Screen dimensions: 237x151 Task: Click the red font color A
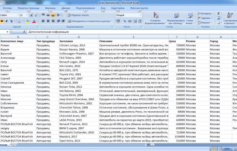pyautogui.click(x=34, y=21)
